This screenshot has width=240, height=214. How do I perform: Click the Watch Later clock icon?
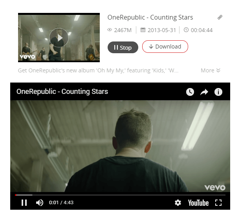[x=190, y=92]
